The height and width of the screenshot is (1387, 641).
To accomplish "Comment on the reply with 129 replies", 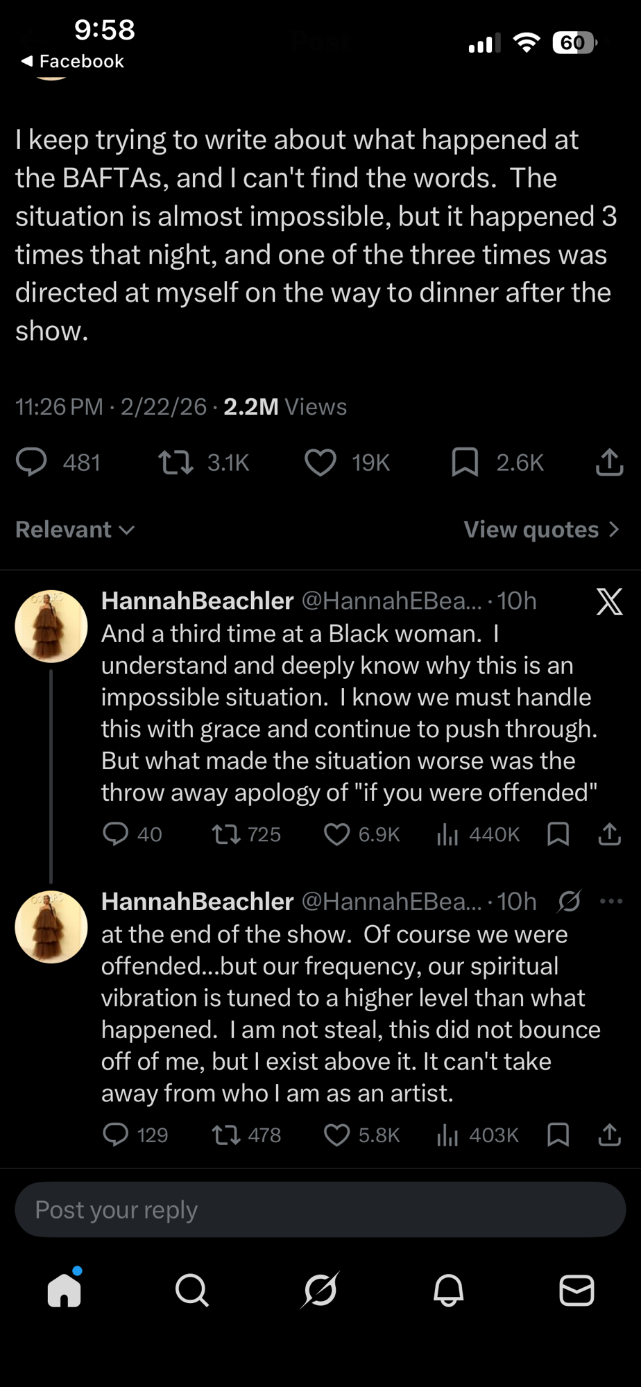I will [x=115, y=1135].
